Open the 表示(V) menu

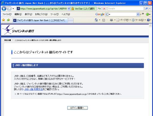28,14
